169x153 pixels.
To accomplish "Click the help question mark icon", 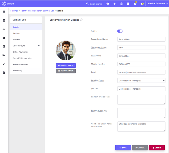I will 108,4.
